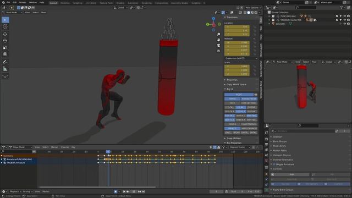Activate the Scale tool
This screenshot has height=198, width=352.
(x=5, y=48)
